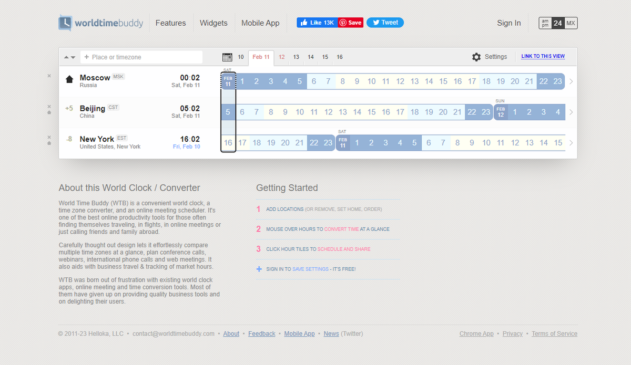Advance New York timeline with right chevron
The height and width of the screenshot is (365, 631).
[572, 143]
